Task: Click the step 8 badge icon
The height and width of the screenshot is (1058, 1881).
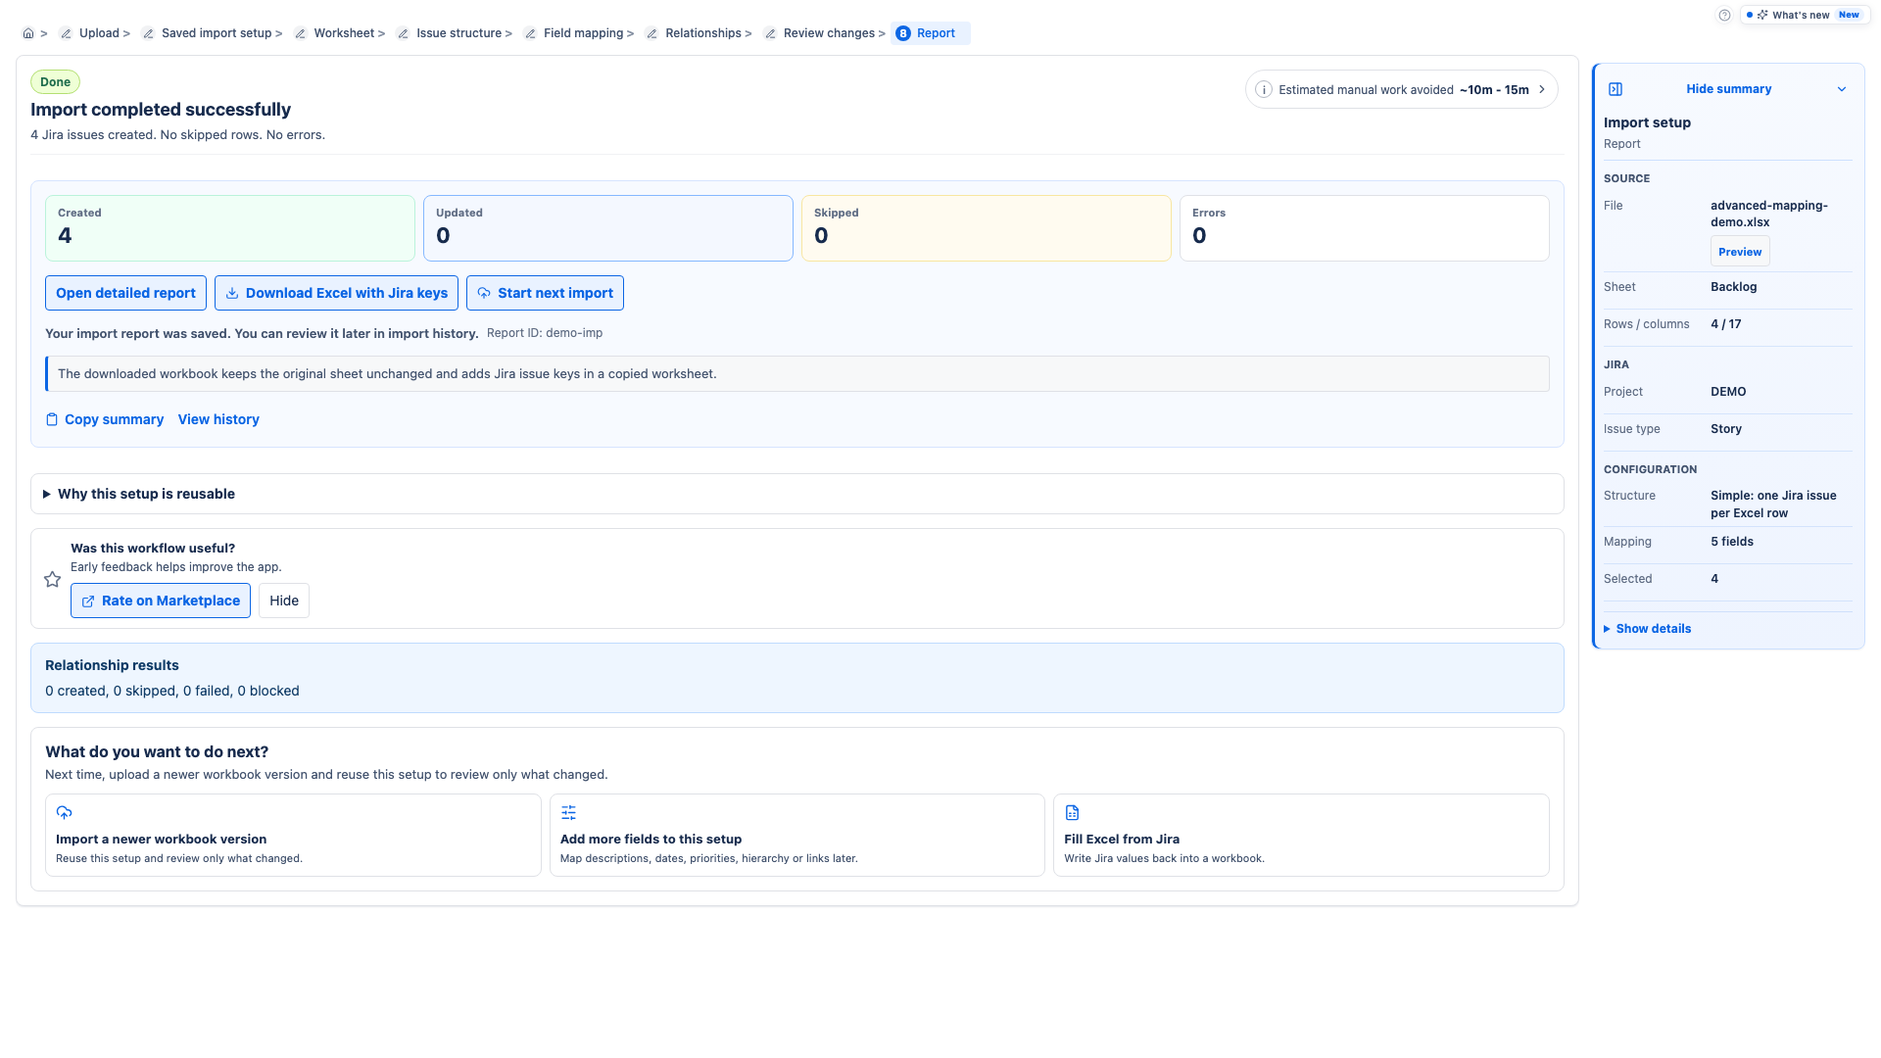Action: (903, 33)
